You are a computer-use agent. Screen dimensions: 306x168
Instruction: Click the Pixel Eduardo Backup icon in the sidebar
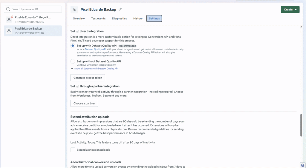[9, 31]
